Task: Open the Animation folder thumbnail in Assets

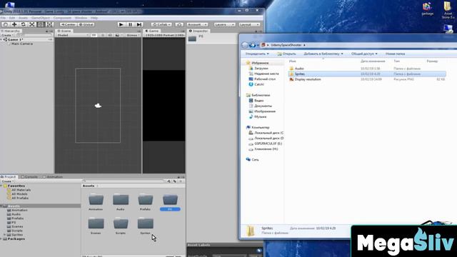Action: (x=96, y=202)
